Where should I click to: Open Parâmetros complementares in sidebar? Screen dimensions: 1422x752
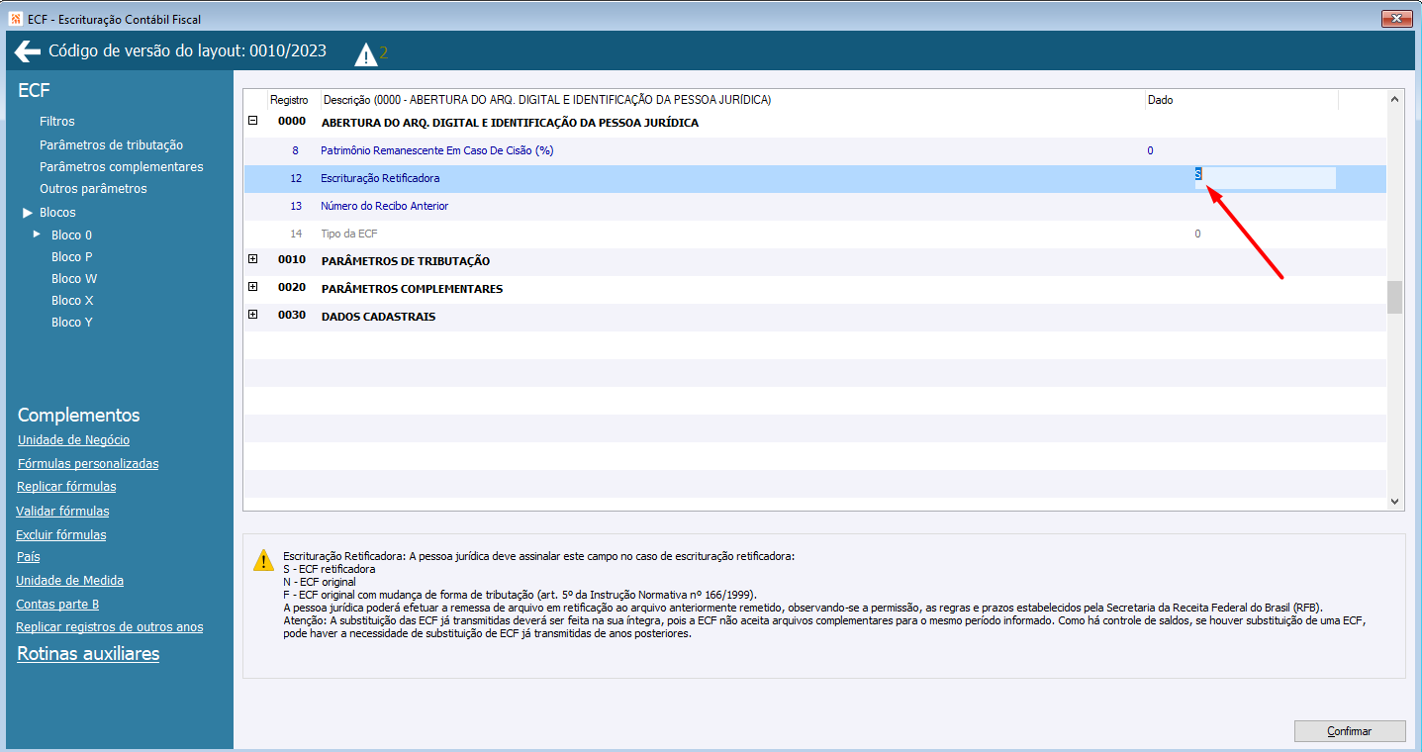(x=122, y=166)
